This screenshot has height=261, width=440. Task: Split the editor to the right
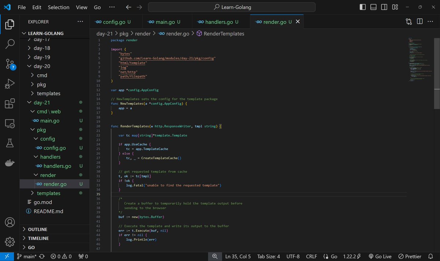pos(420,22)
